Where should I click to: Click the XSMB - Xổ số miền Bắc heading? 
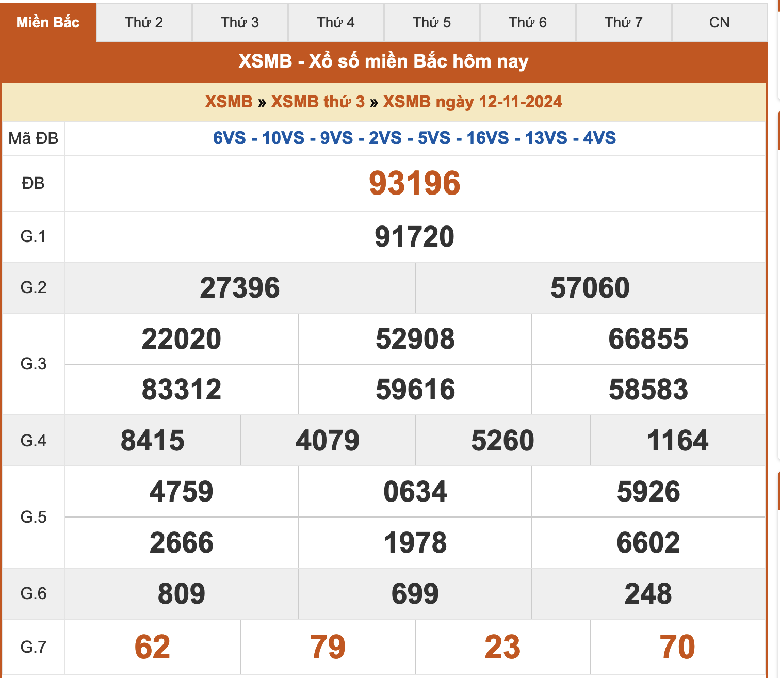(383, 61)
